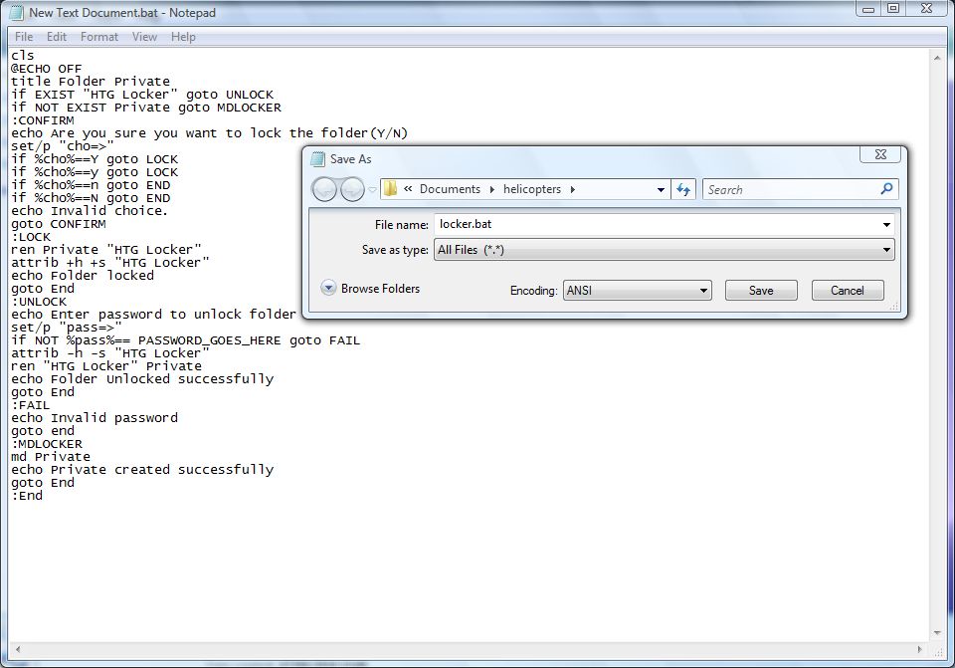Click the Refresh icon beside the address bar

pos(683,189)
